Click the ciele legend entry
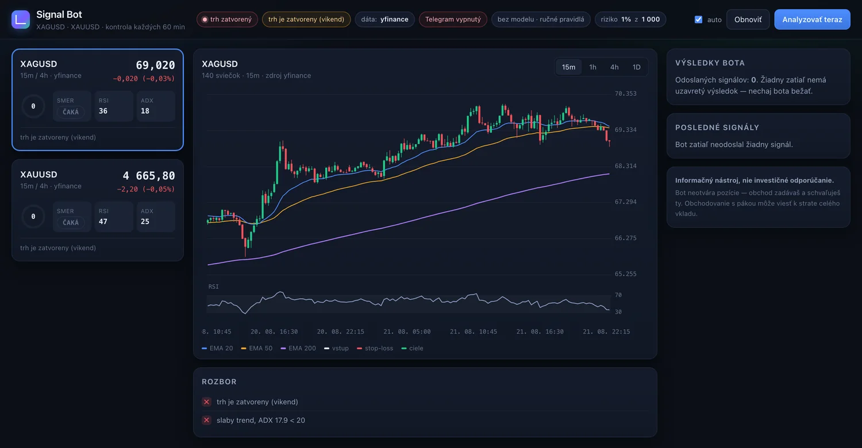 coord(413,349)
